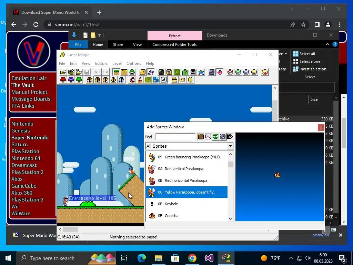Click Select all in File Explorer ribbon
This screenshot has height=265, width=353.
(x=304, y=53)
